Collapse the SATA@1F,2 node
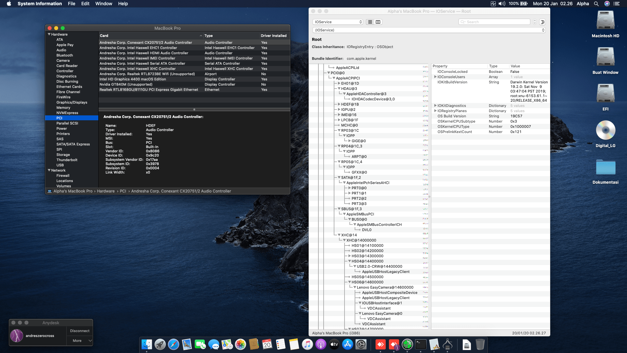The image size is (627, 353). (339, 177)
